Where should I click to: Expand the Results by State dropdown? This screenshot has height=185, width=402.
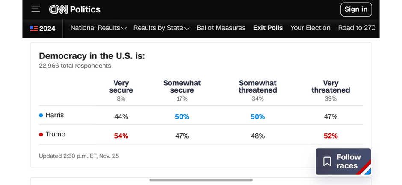[161, 28]
